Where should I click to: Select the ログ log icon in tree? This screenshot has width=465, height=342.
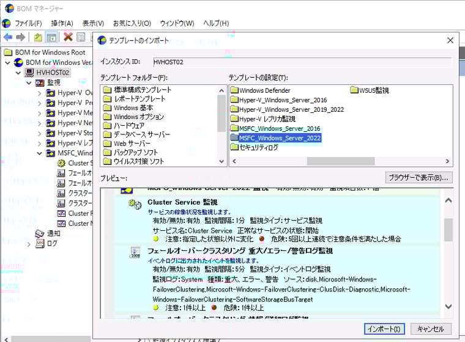click(40, 244)
